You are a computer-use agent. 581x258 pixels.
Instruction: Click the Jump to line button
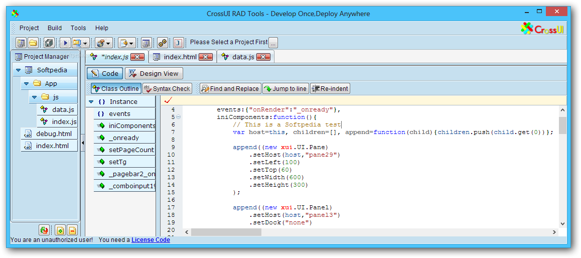285,89
